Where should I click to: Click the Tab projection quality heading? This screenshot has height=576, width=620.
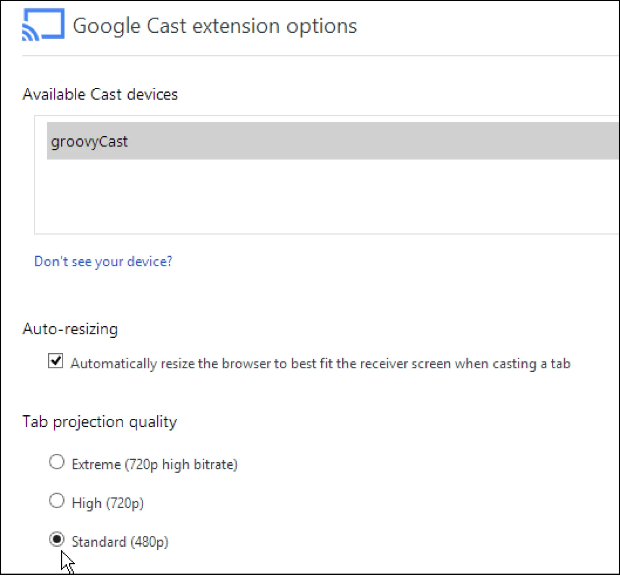[x=99, y=421]
